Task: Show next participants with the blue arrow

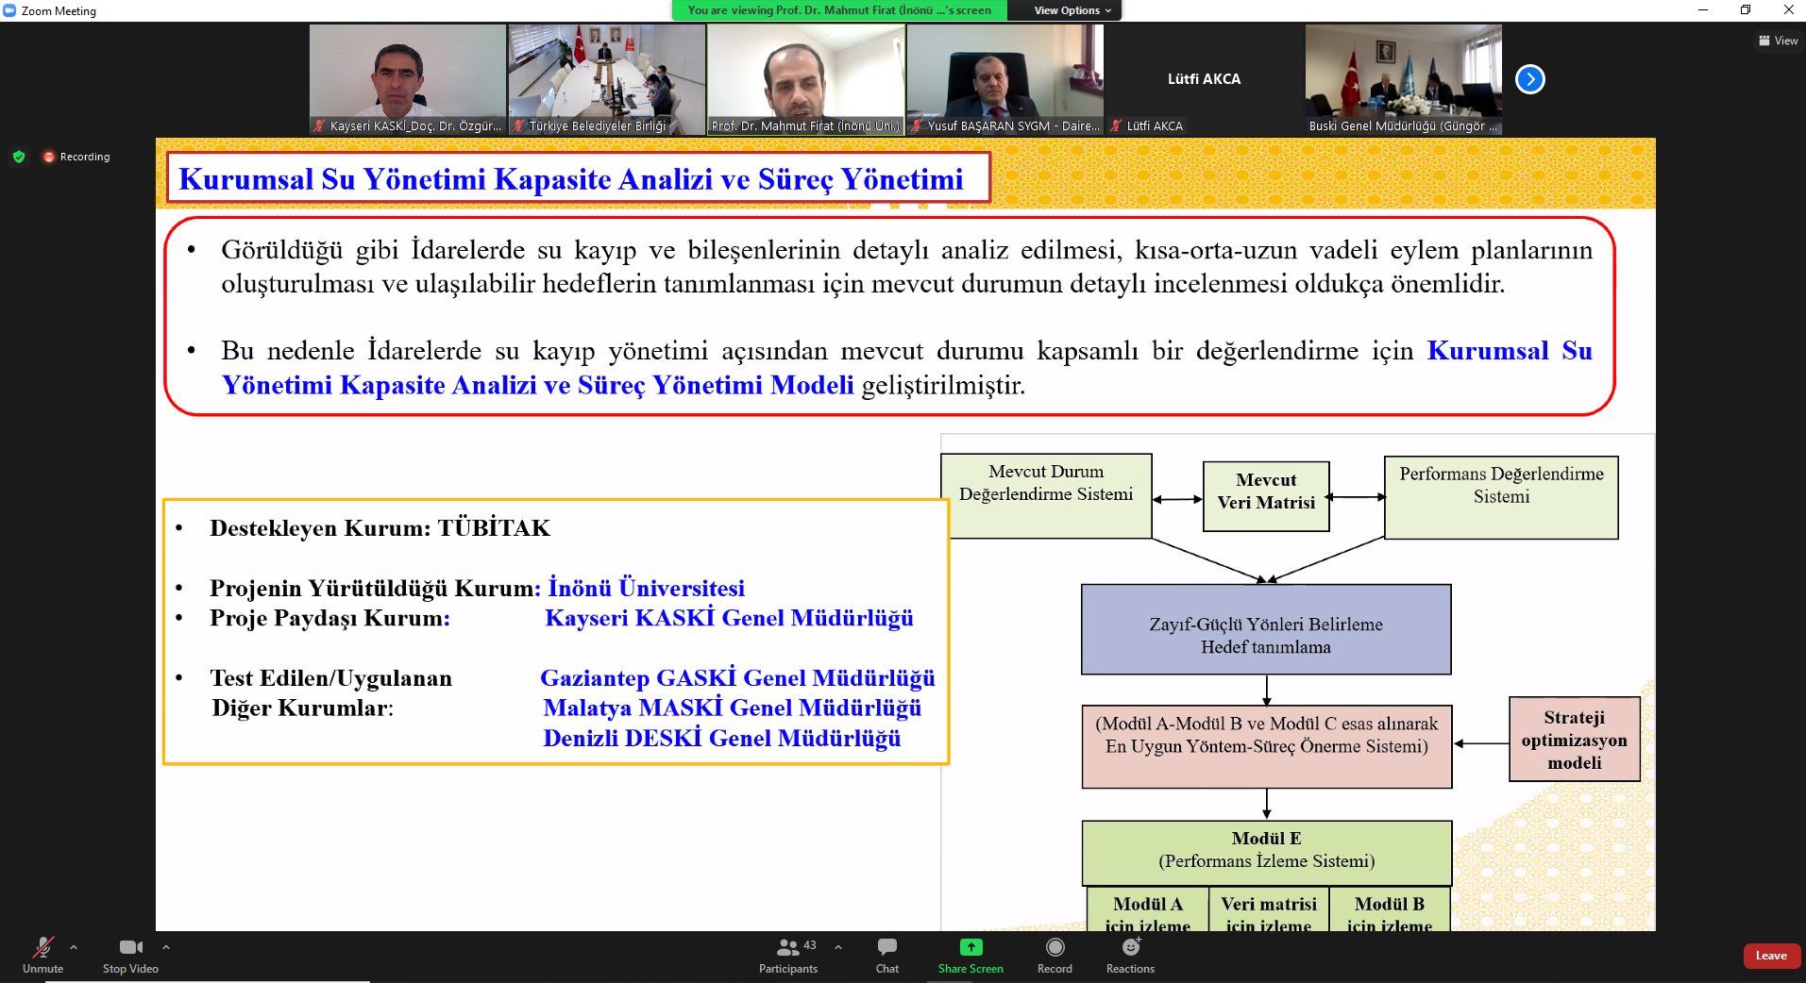Action: (1529, 79)
